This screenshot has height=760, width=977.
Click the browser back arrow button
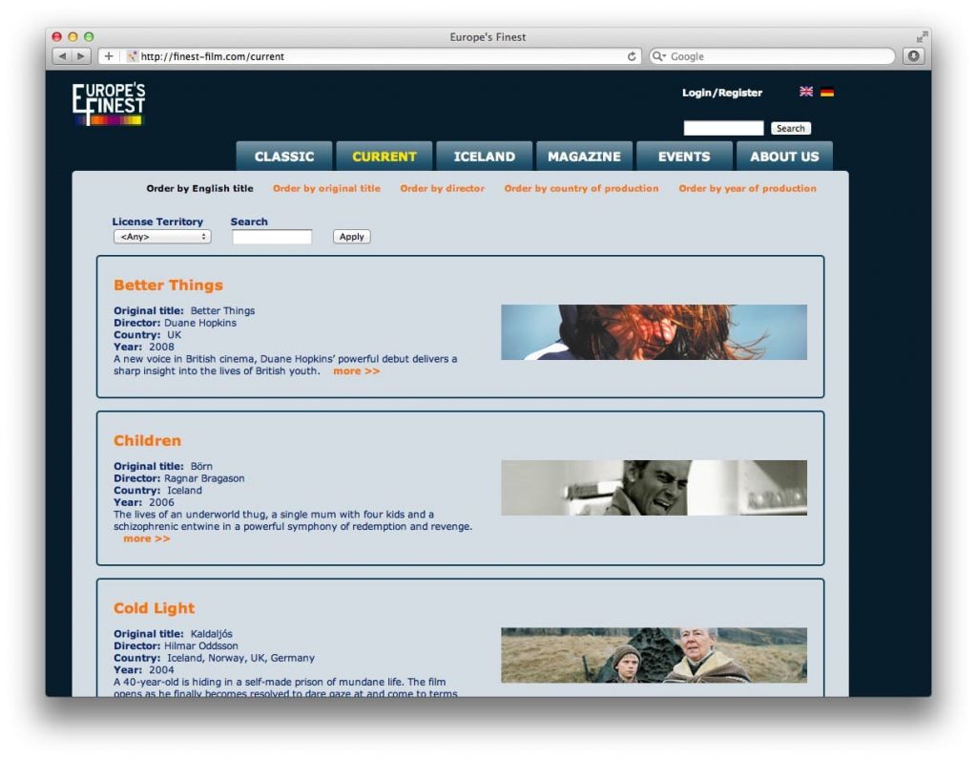(62, 56)
